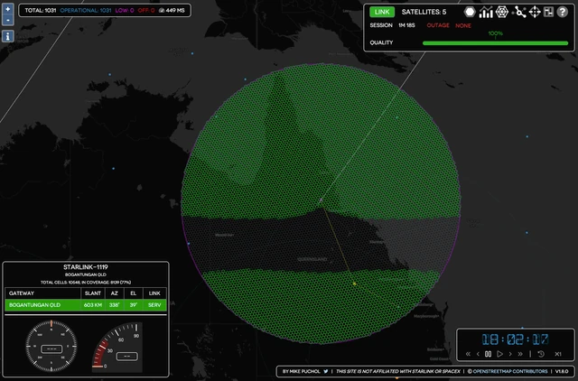Click the 100% quality marker label
This screenshot has height=381, width=578.
[495, 33]
